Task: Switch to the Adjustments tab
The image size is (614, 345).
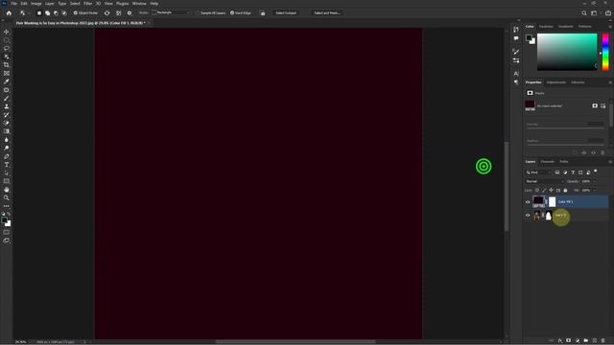Action: click(556, 82)
